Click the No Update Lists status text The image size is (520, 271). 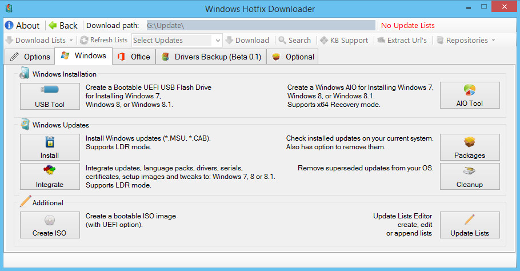point(407,26)
